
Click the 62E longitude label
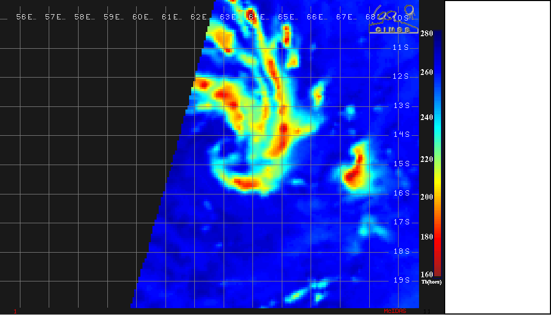(x=200, y=17)
